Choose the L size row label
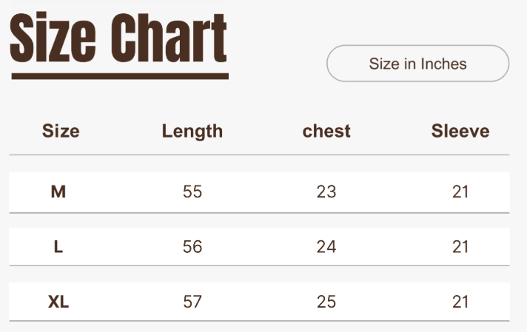The image size is (527, 332). coord(58,247)
